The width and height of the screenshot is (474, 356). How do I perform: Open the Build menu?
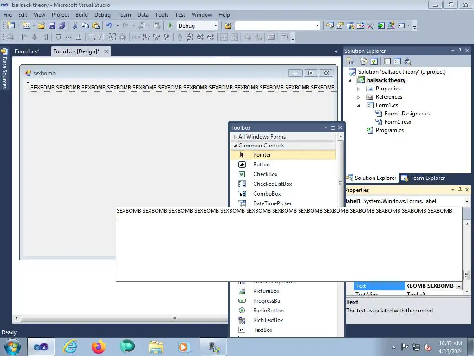[x=81, y=14]
